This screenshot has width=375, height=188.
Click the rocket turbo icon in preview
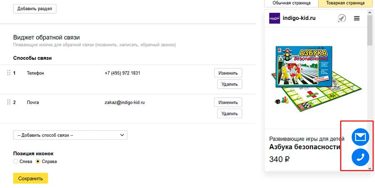(342, 18)
